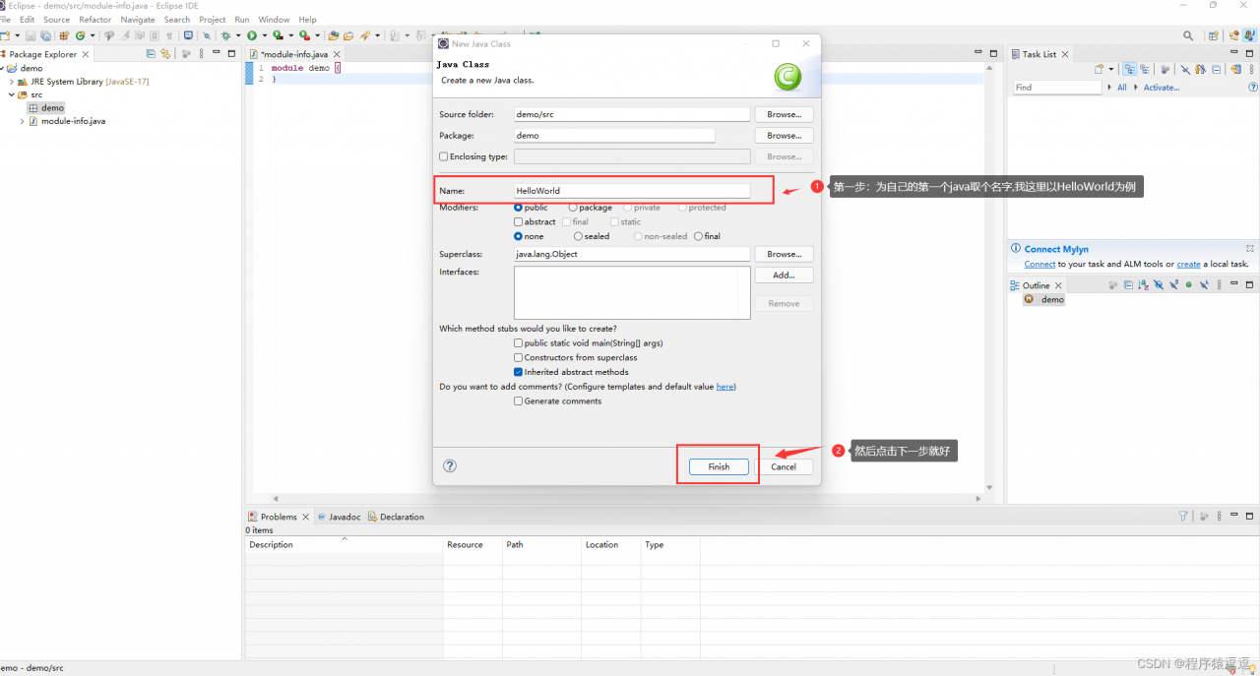This screenshot has height=676, width=1260.
Task: Click the Save All toolbar icon
Action: (45, 35)
